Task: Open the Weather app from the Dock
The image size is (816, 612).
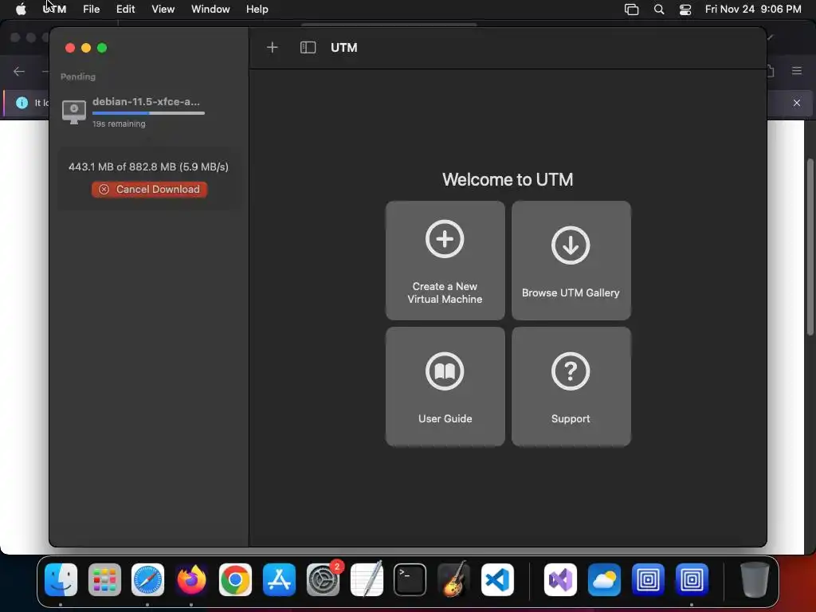Action: (x=604, y=580)
